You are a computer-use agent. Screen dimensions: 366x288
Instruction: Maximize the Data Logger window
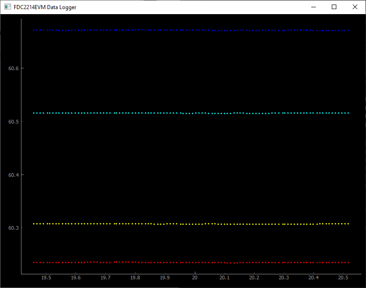coord(334,7)
